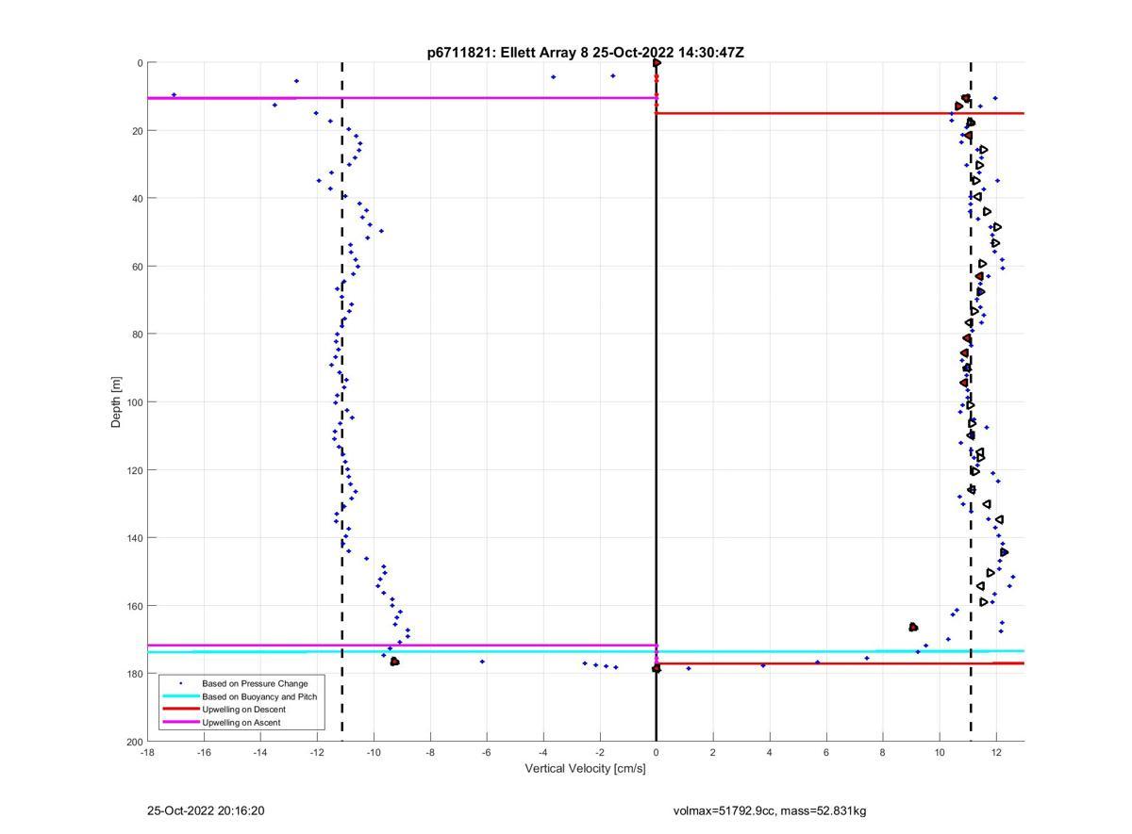Click x-axis tick label -18
The image size is (1132, 834).
(x=147, y=752)
